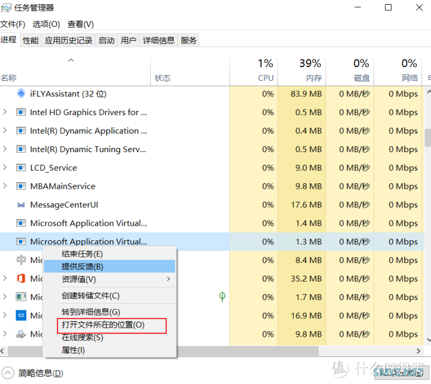This screenshot has width=431, height=384.
Task: Click process icon in the 1.7 MB row
Action: click(21, 297)
